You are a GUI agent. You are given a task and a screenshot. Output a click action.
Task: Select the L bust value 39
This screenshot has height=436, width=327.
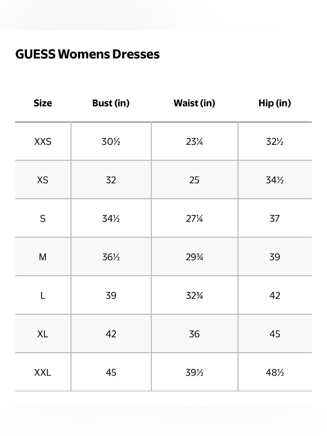111,296
